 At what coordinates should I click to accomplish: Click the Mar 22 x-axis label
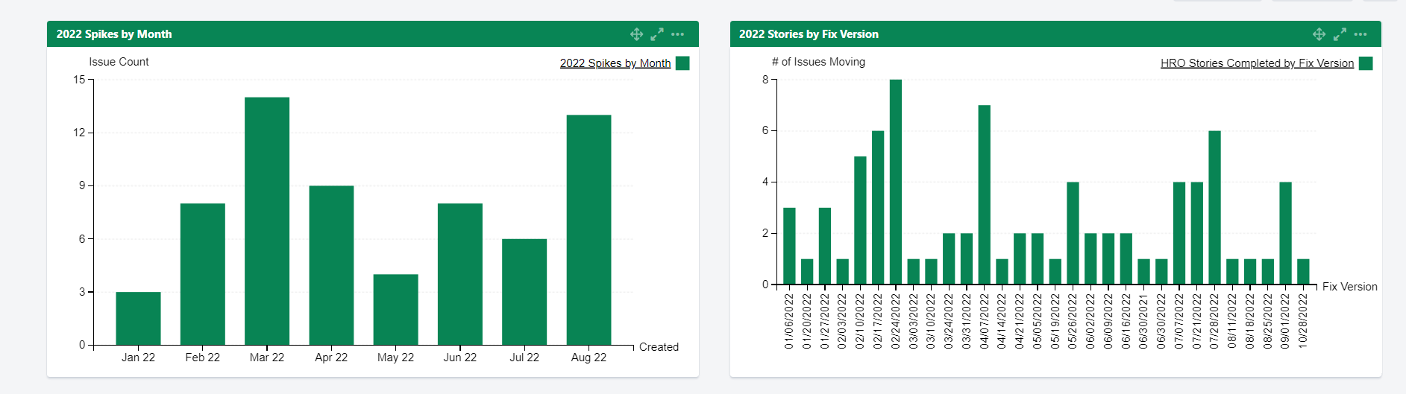(267, 358)
